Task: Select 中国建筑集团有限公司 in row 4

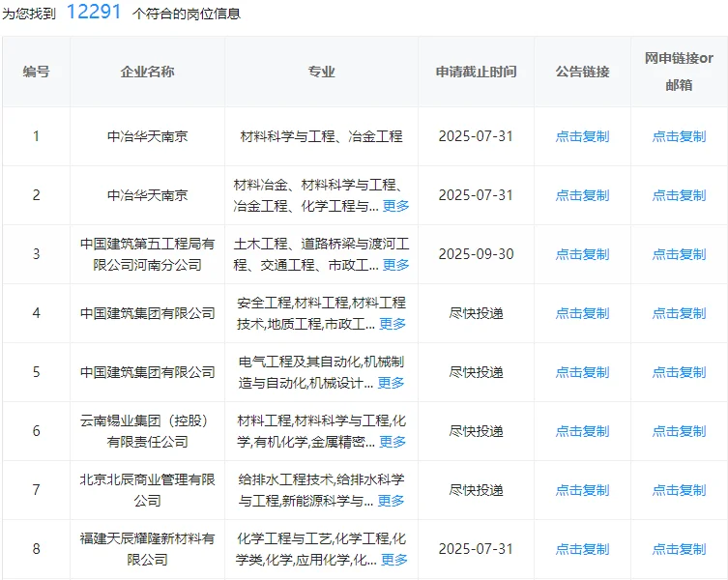Action: click(147, 313)
